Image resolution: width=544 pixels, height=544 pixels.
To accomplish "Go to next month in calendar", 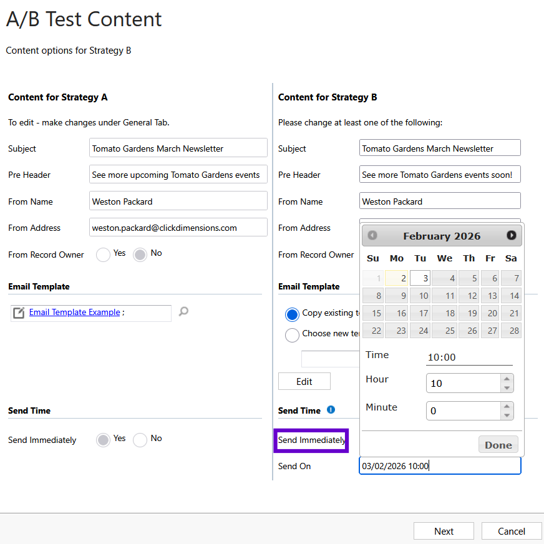I will (x=511, y=235).
